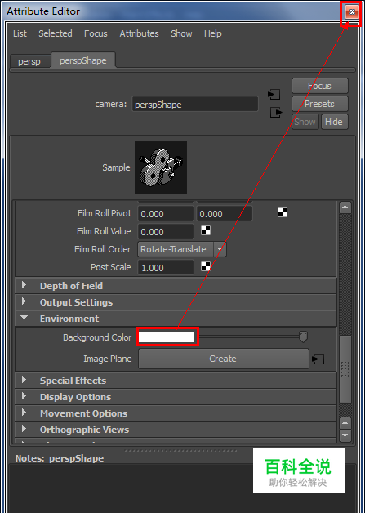Image resolution: width=365 pixels, height=513 pixels.
Task: Click the scrollbar up arrow at top
Action: [x=345, y=207]
